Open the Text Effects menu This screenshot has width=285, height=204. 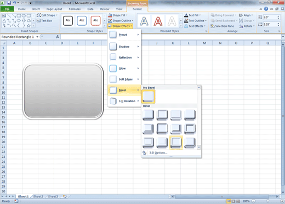pos(195,26)
